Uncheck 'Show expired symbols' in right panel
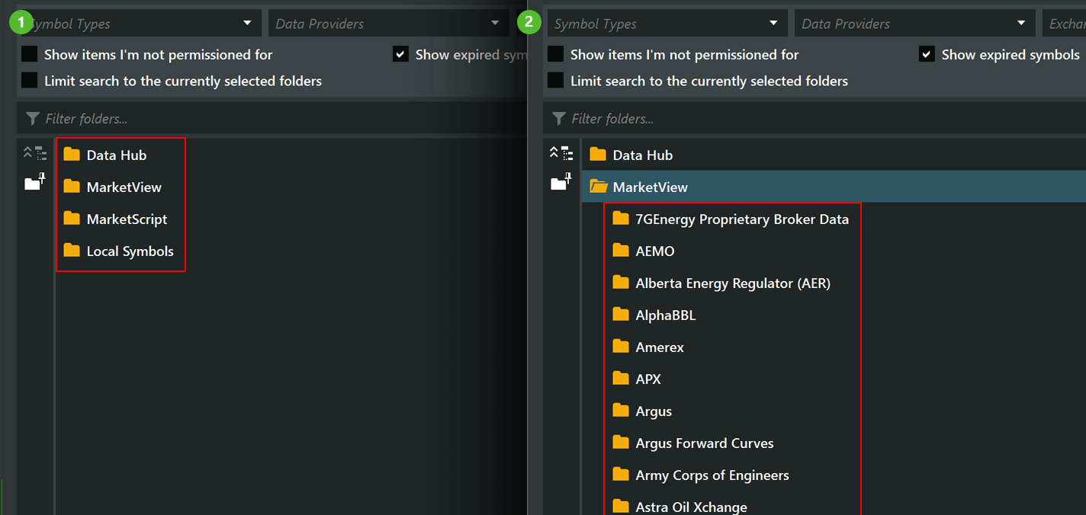The image size is (1086, 515). click(x=927, y=54)
